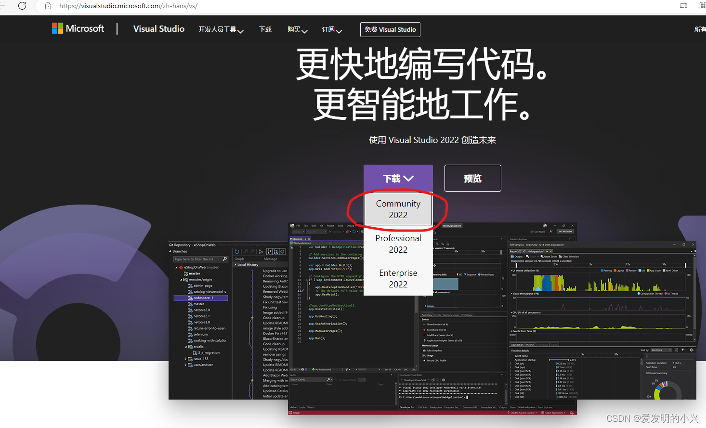Collapse the Local History section
Screen dimensions: 706x428
click(x=235, y=265)
